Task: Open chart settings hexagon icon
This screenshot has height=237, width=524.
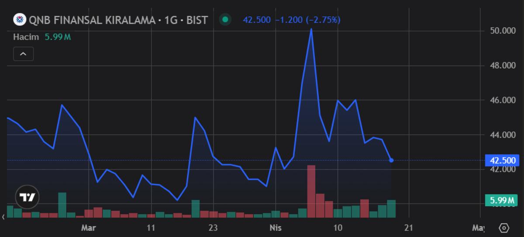Action: tap(503, 228)
